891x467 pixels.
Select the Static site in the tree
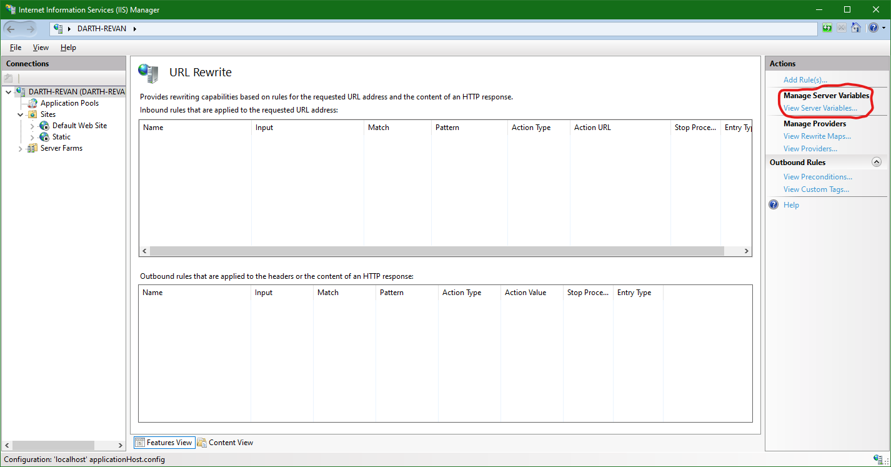[60, 136]
